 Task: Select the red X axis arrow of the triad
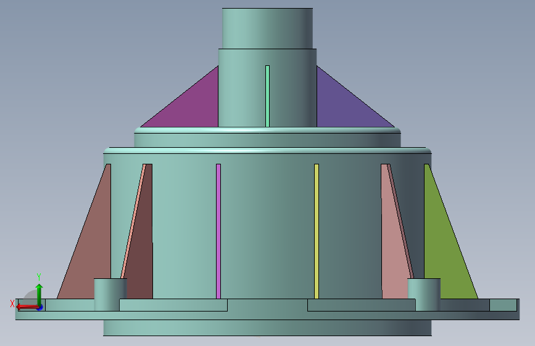click(x=27, y=307)
